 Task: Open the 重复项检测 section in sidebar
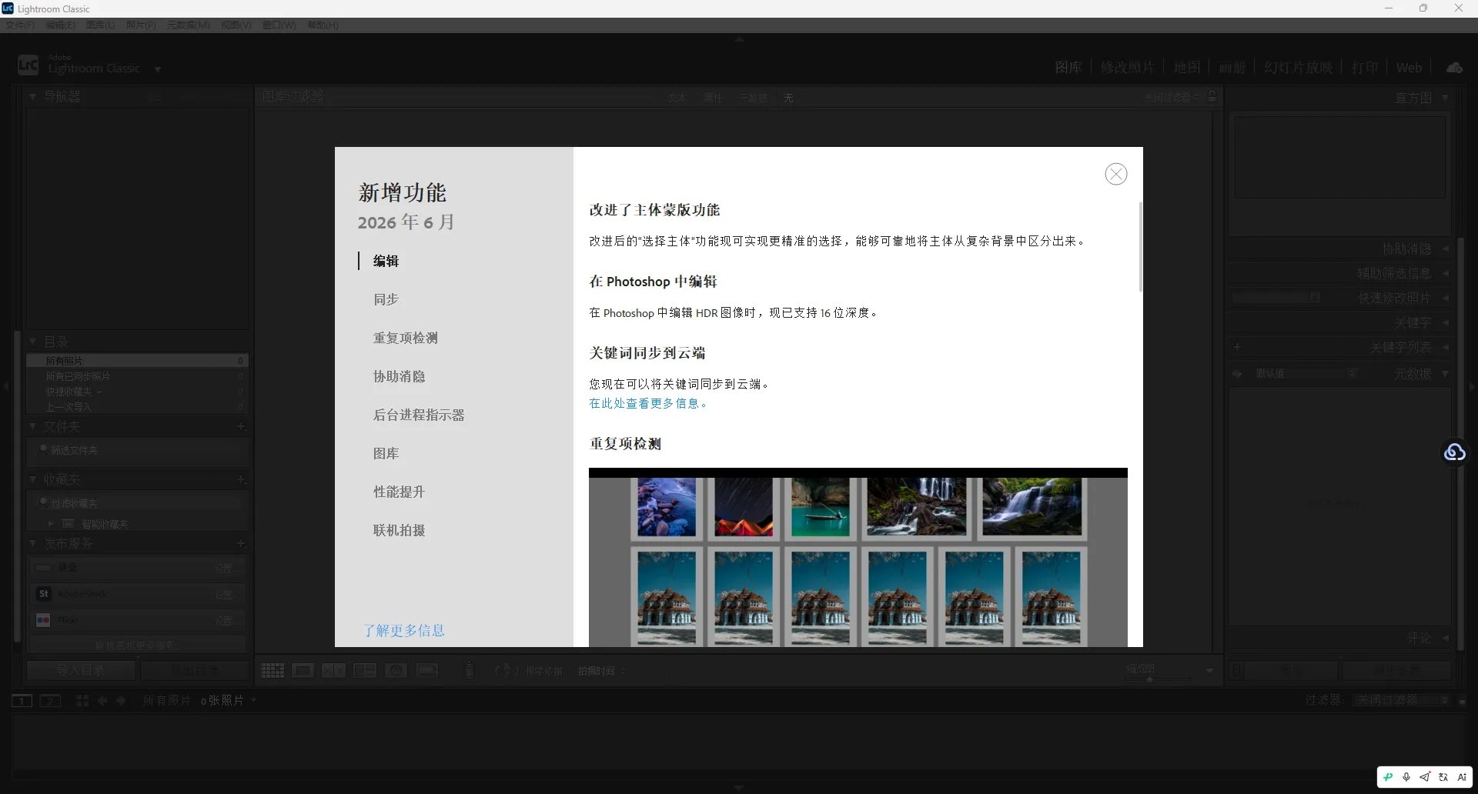coord(405,338)
